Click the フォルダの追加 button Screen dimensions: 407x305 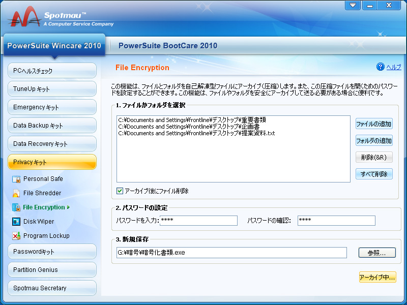click(x=374, y=141)
